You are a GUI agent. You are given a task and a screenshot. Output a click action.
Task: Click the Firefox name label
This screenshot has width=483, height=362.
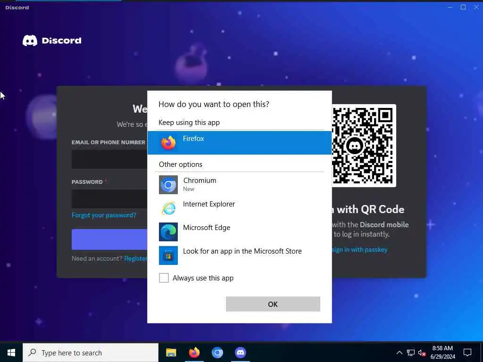click(x=193, y=139)
